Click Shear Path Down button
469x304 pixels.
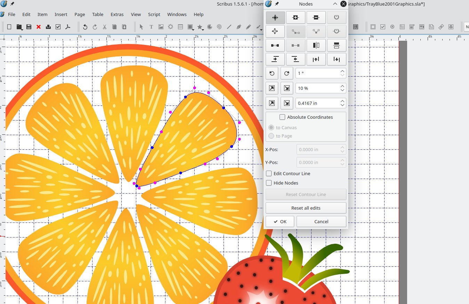point(337,59)
